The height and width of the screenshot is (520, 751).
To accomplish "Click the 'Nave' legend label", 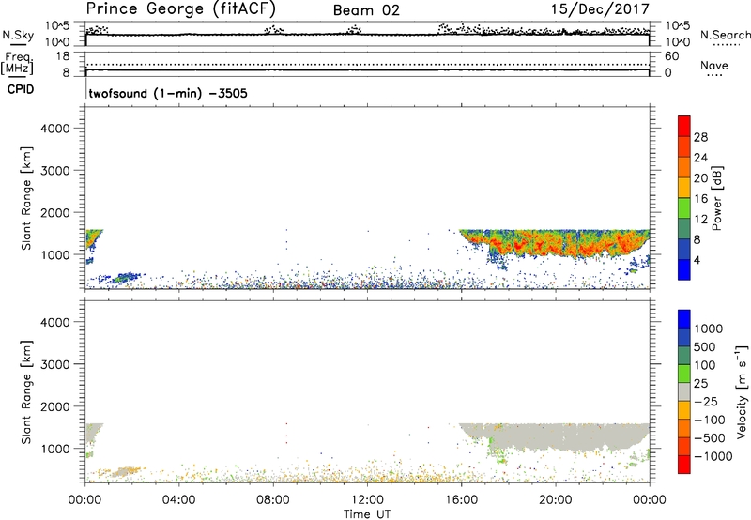I will (714, 66).
